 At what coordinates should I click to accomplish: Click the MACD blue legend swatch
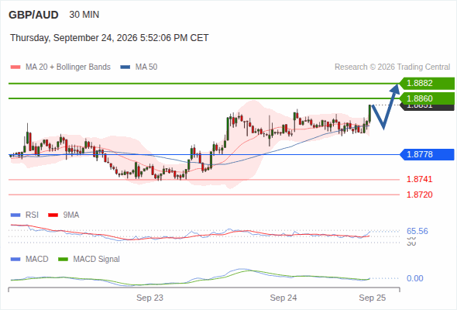15,260
